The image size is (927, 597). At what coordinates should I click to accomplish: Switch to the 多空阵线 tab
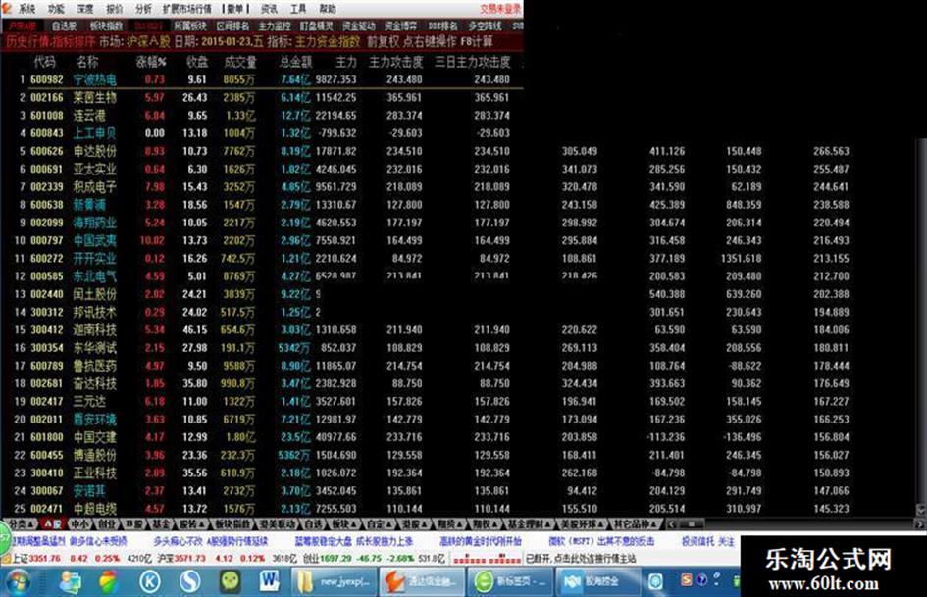[x=485, y=26]
